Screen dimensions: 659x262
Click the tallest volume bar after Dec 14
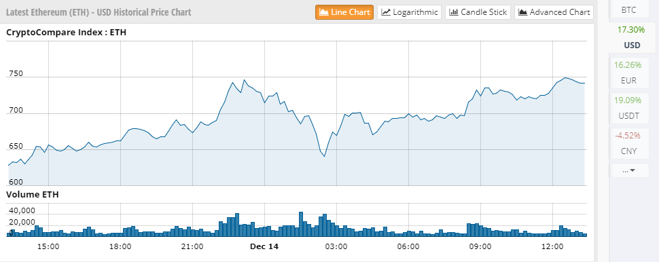[x=301, y=224]
